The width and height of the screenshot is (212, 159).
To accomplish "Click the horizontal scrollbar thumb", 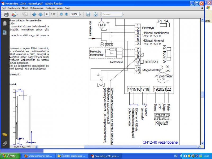I will pyautogui.click(x=140, y=147).
